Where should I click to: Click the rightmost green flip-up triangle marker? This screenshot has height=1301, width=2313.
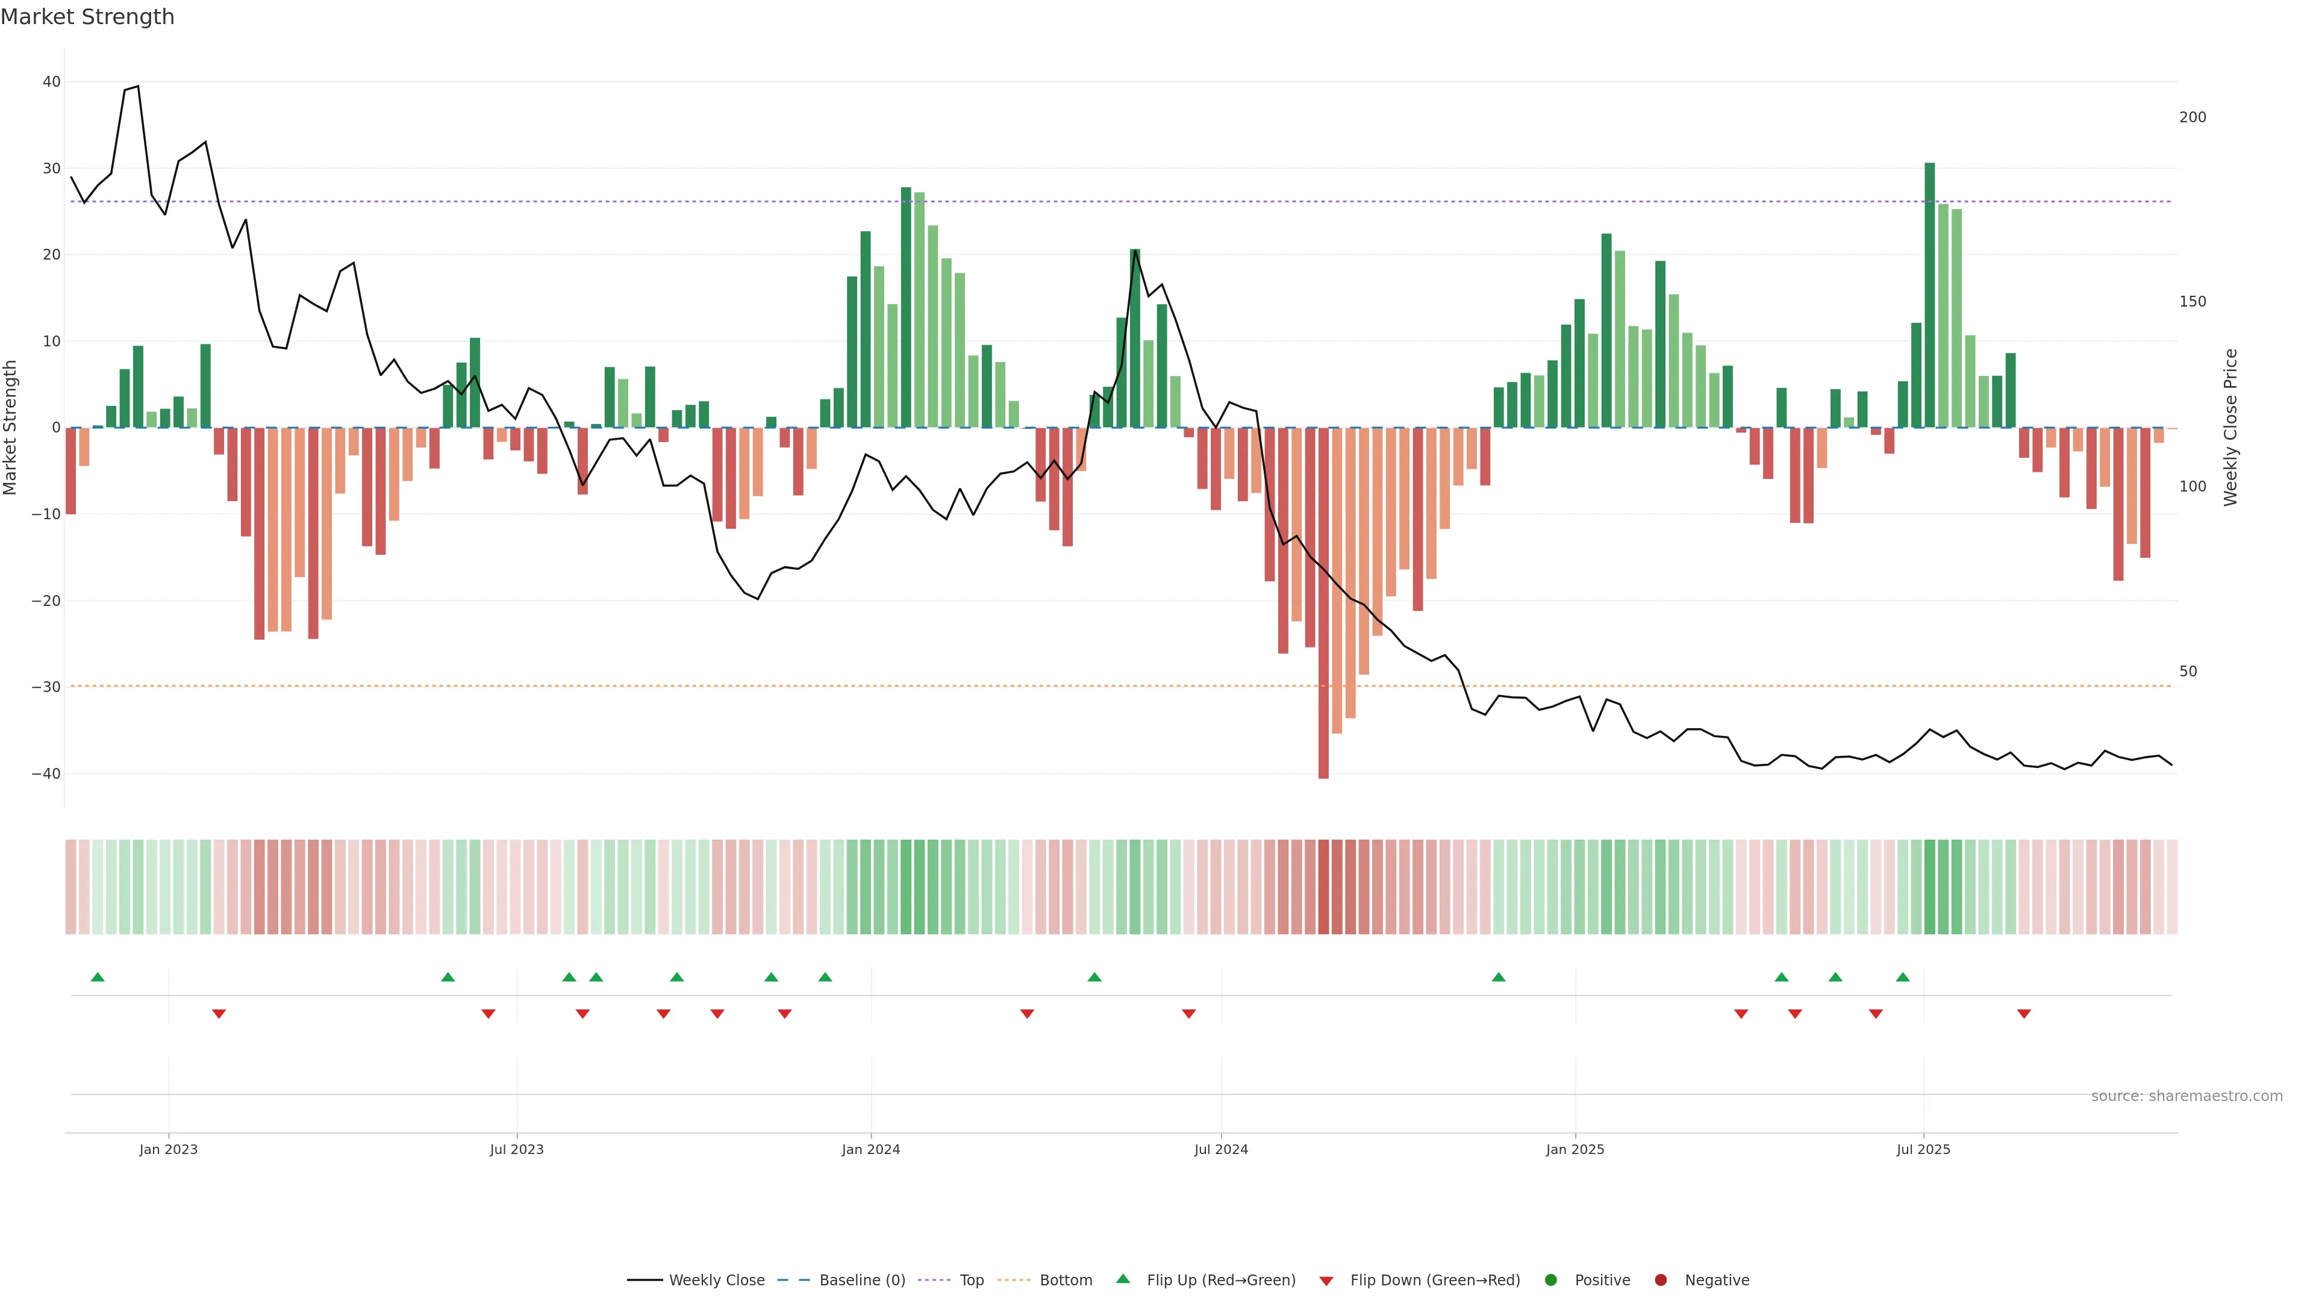tap(1903, 977)
